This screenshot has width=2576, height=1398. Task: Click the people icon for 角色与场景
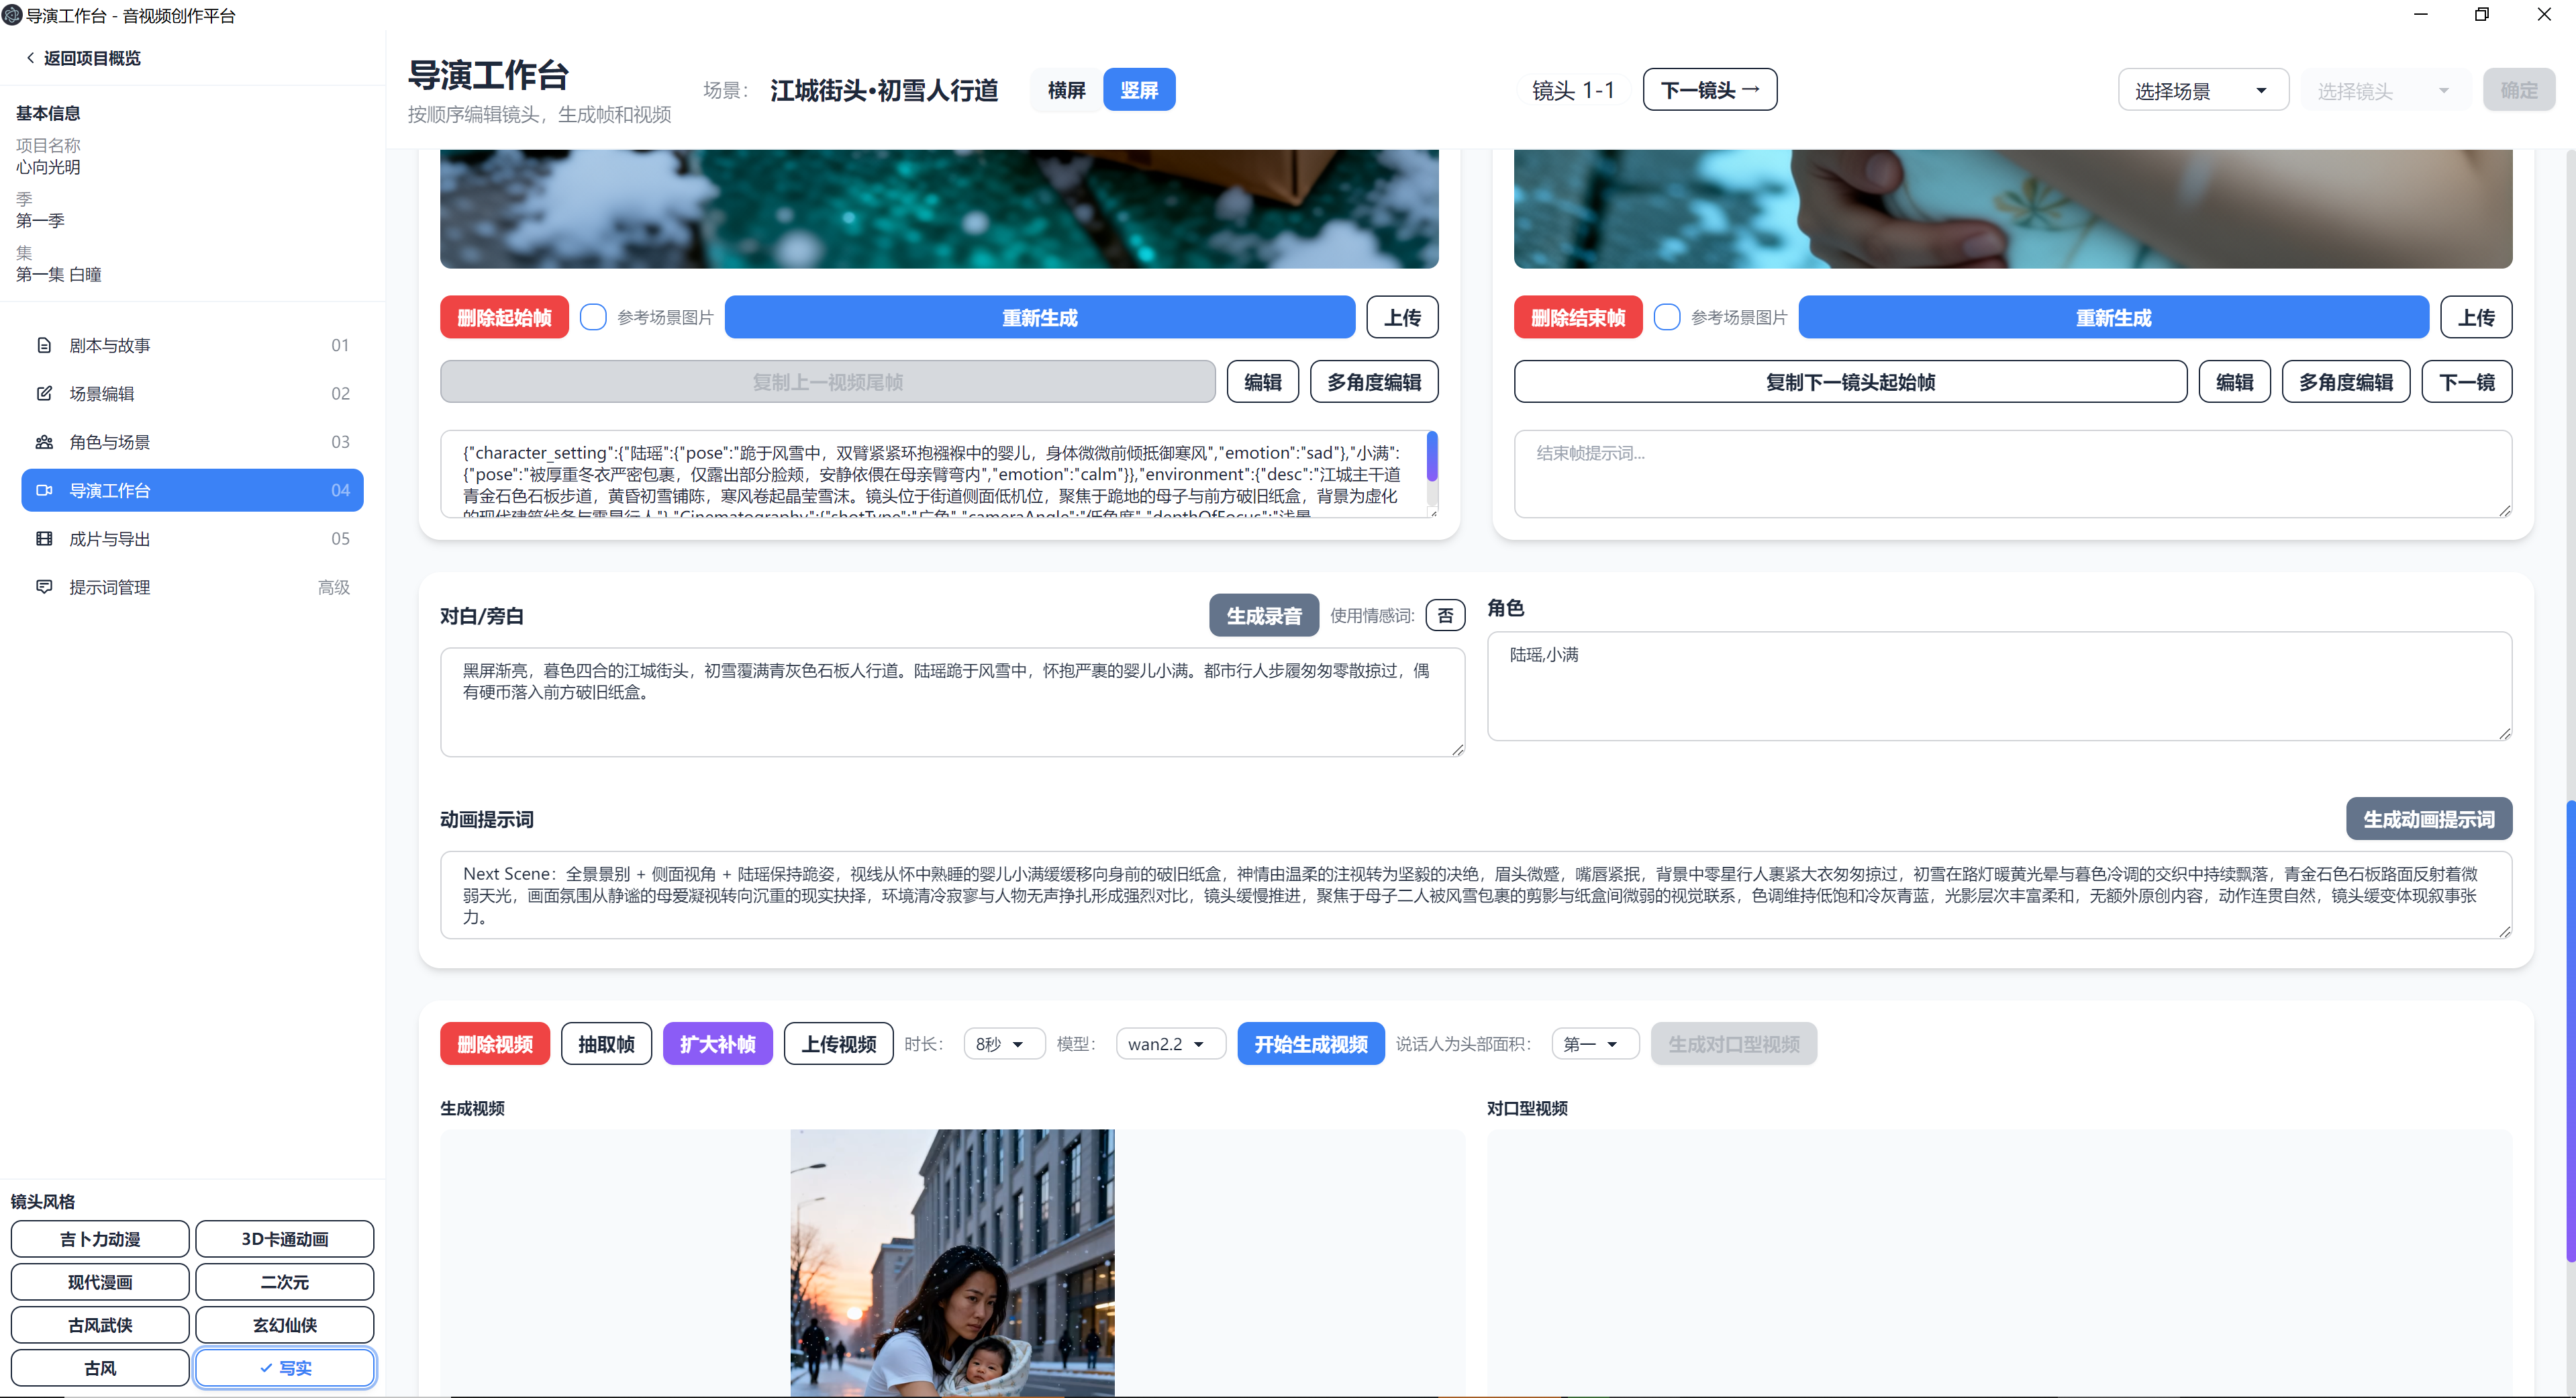tap(44, 441)
